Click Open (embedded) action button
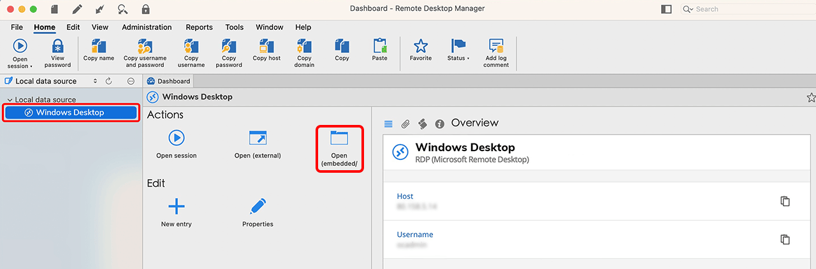 [x=339, y=148]
